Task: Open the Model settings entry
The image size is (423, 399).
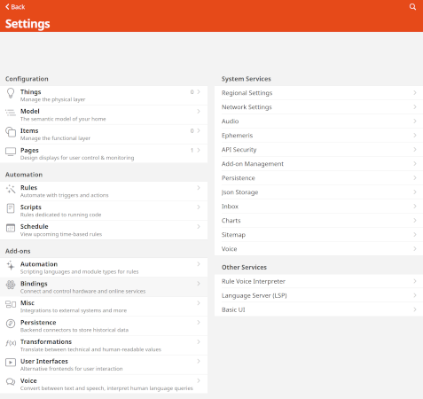Action: tap(104, 115)
